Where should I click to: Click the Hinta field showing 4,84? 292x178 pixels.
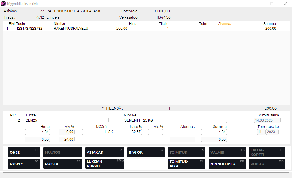coord(37,132)
